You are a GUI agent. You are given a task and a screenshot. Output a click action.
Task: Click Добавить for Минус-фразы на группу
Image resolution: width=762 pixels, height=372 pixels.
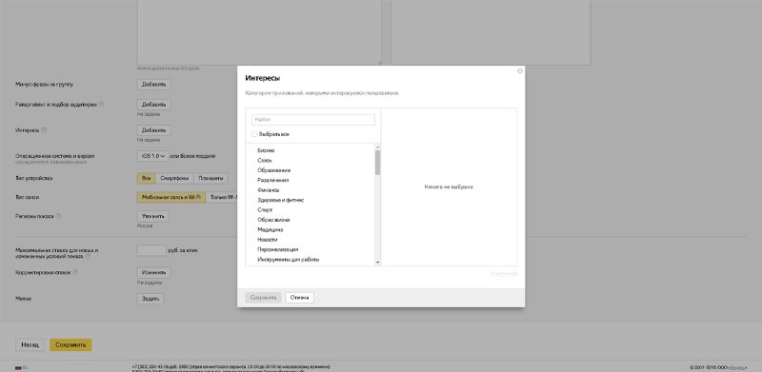tap(153, 85)
